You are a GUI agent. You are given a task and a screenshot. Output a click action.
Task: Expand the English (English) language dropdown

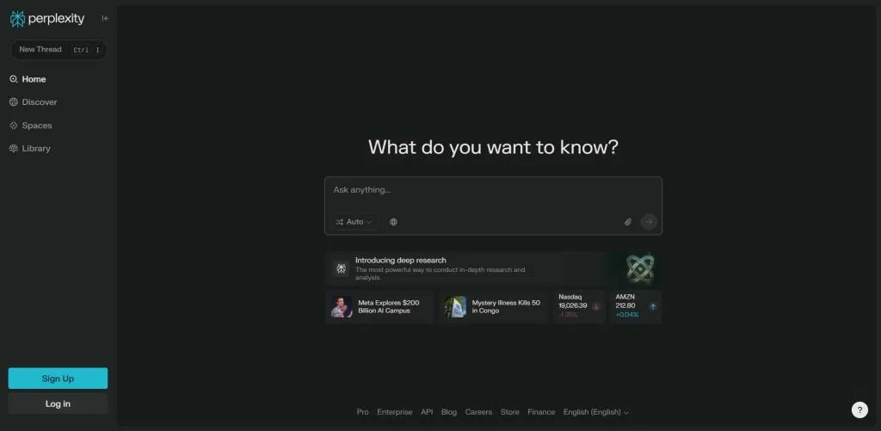click(596, 412)
